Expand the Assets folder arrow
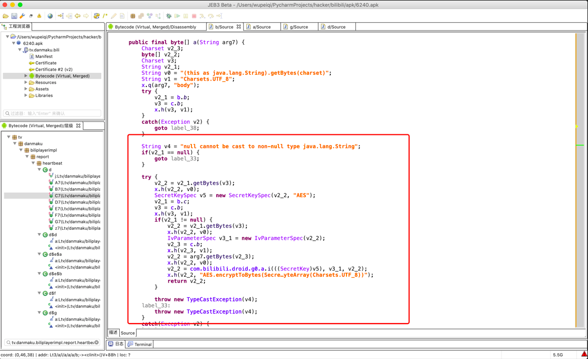Screen dimensions: 588x359 click(x=26, y=89)
